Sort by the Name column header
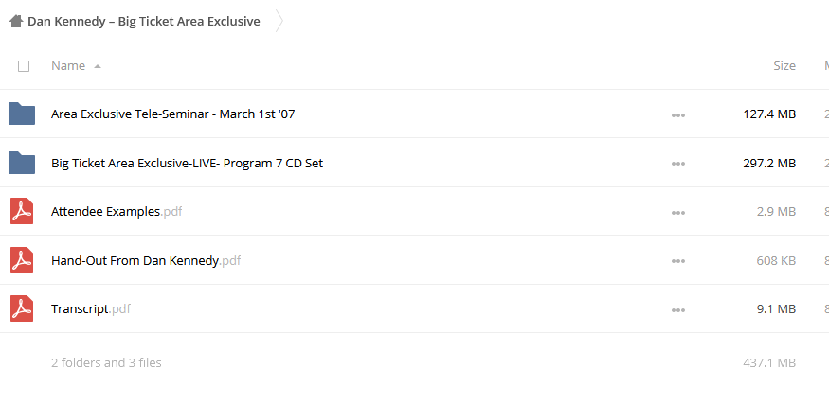829x403 pixels. tap(68, 65)
